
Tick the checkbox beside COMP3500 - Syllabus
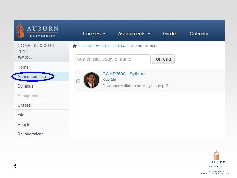78,81
